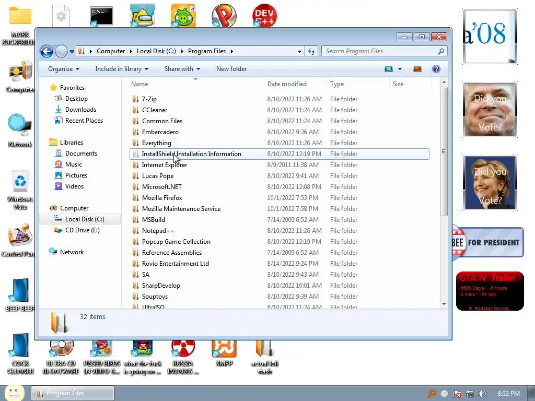Screen dimensions: 535x401
Task: Select the Notepad++ folder icon
Action: tap(135, 231)
